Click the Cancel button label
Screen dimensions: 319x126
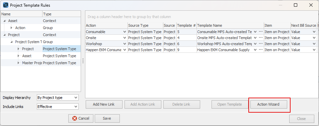(x=84, y=119)
